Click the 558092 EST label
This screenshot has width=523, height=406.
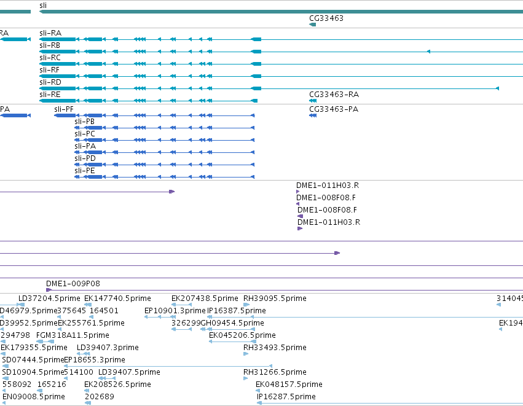pyautogui.click(x=17, y=385)
